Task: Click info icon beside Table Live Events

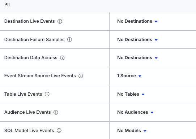Action: (47, 94)
